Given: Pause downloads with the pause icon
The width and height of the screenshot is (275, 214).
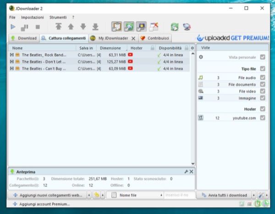Looking at the screenshot, I should coord(25,27).
